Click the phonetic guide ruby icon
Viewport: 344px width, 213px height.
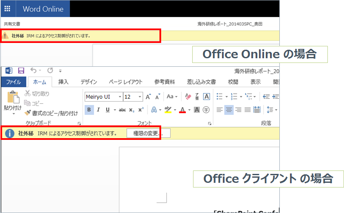(197, 97)
